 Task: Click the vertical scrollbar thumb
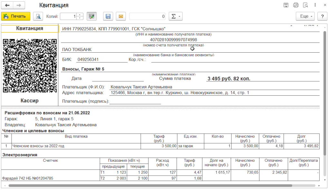[x=325, y=93]
